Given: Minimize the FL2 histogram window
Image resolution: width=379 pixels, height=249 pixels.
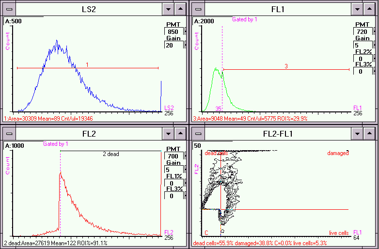Looking at the screenshot, I should [x=168, y=133].
